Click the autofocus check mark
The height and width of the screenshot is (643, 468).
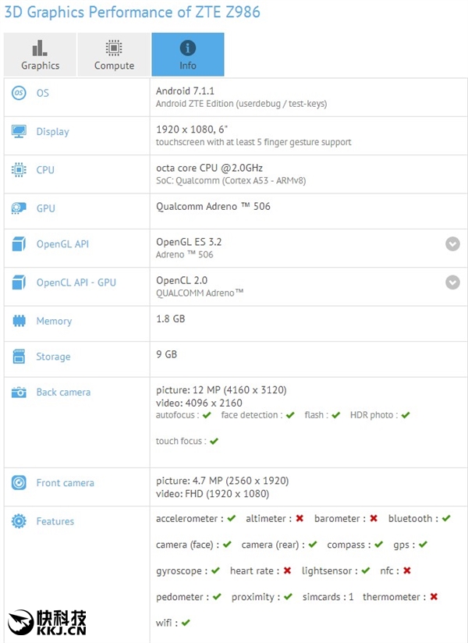207,415
